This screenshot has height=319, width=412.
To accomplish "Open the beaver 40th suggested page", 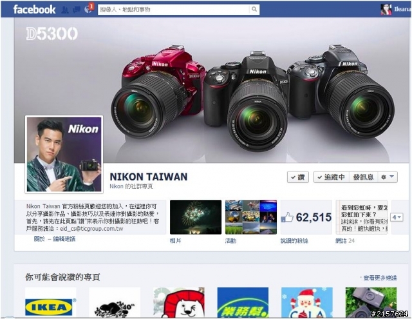I will (115, 302).
